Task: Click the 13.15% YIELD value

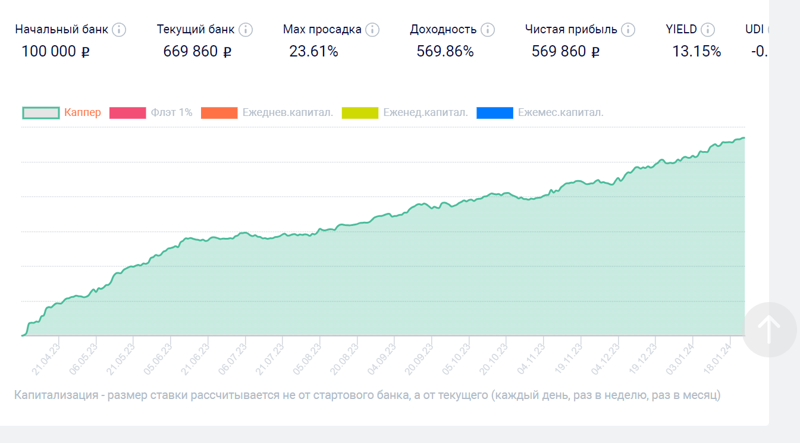Action: point(697,52)
